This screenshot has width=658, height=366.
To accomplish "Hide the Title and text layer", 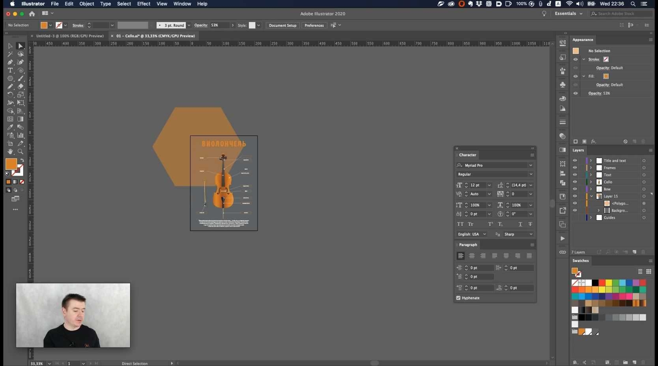I will [x=575, y=161].
